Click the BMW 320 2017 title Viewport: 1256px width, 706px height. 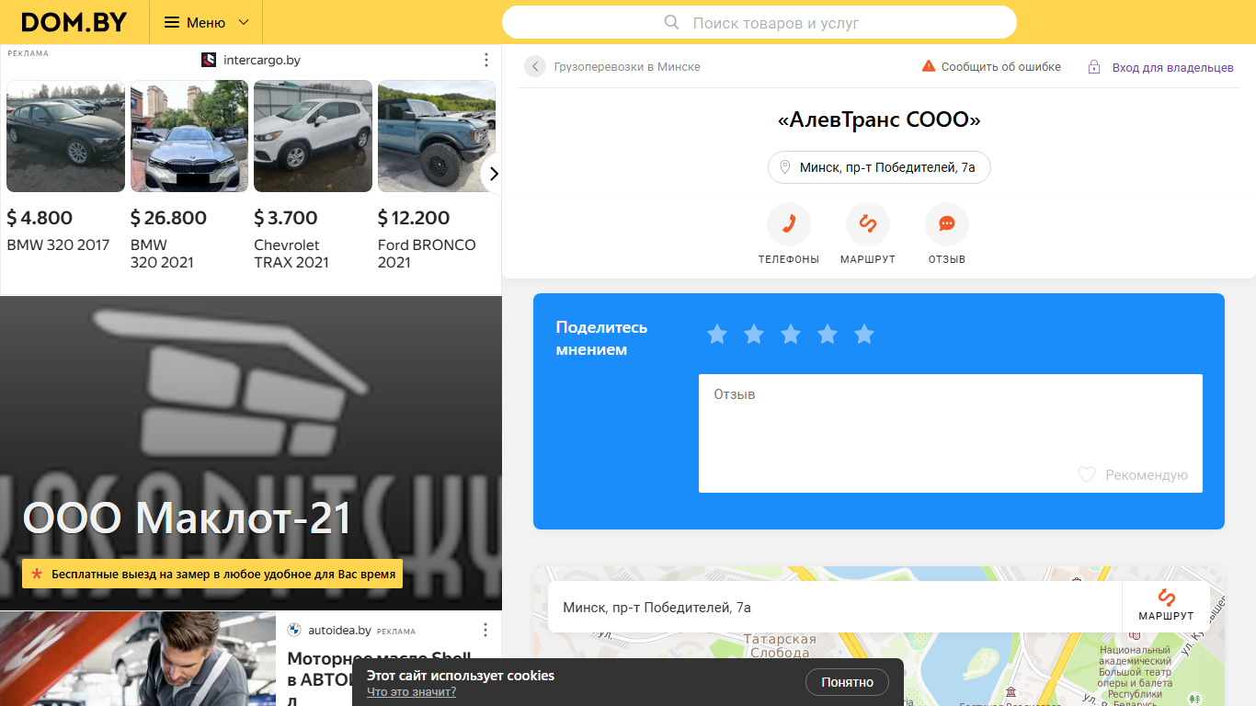(x=58, y=245)
